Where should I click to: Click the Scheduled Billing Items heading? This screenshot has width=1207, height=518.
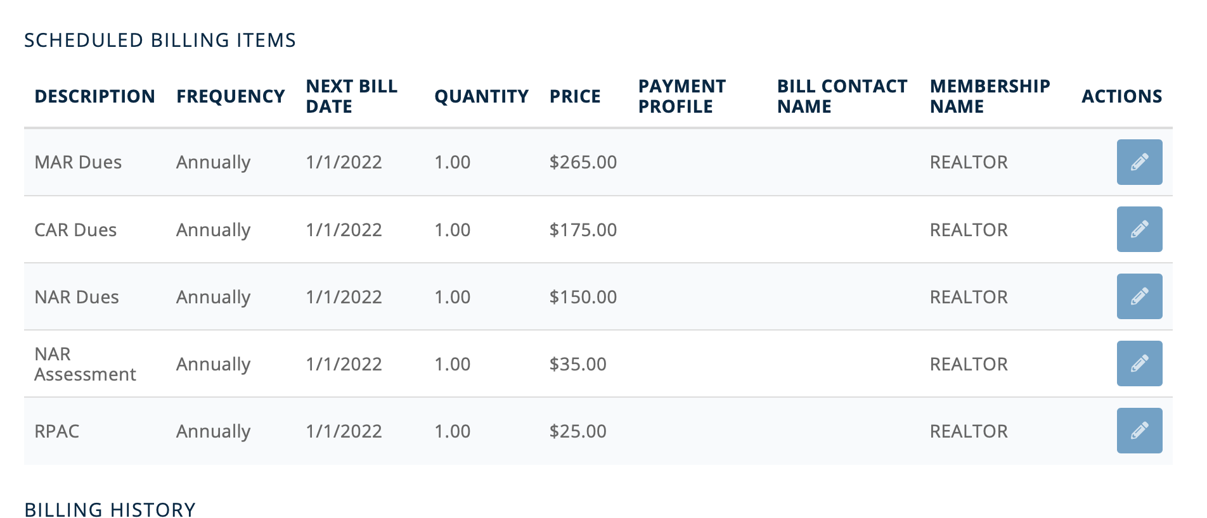point(160,40)
